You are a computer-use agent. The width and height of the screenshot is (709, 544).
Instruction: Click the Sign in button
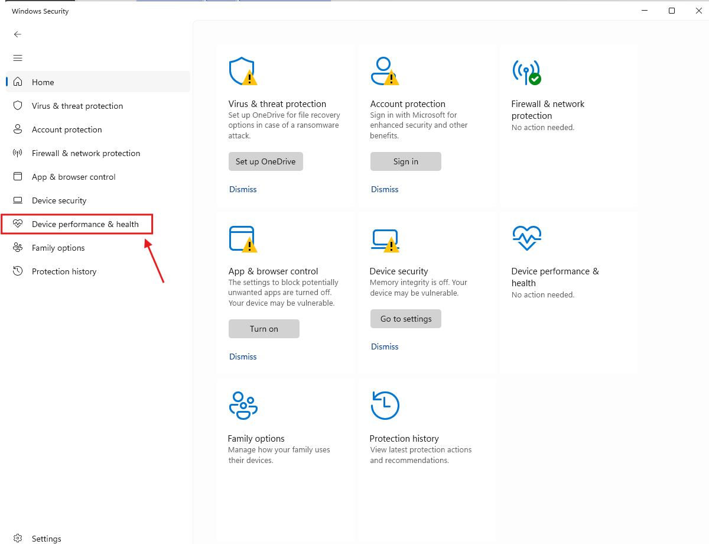pos(405,161)
